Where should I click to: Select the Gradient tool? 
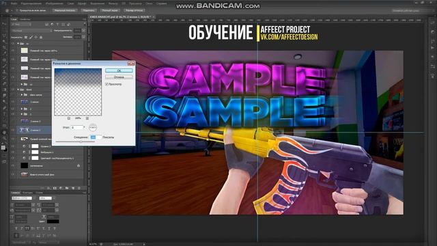click(4, 90)
